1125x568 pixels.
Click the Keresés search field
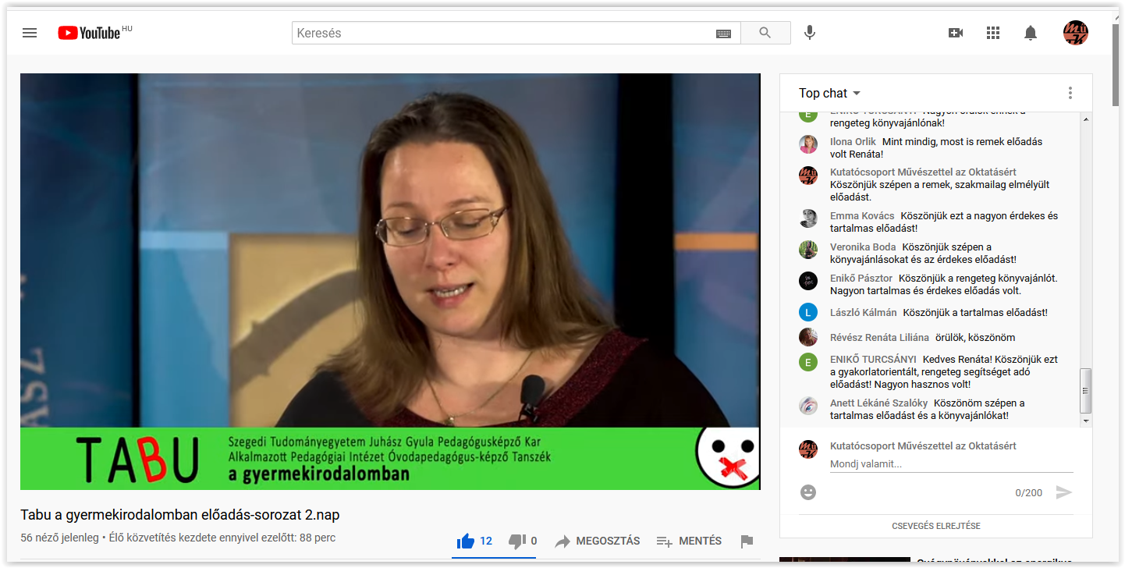(503, 34)
